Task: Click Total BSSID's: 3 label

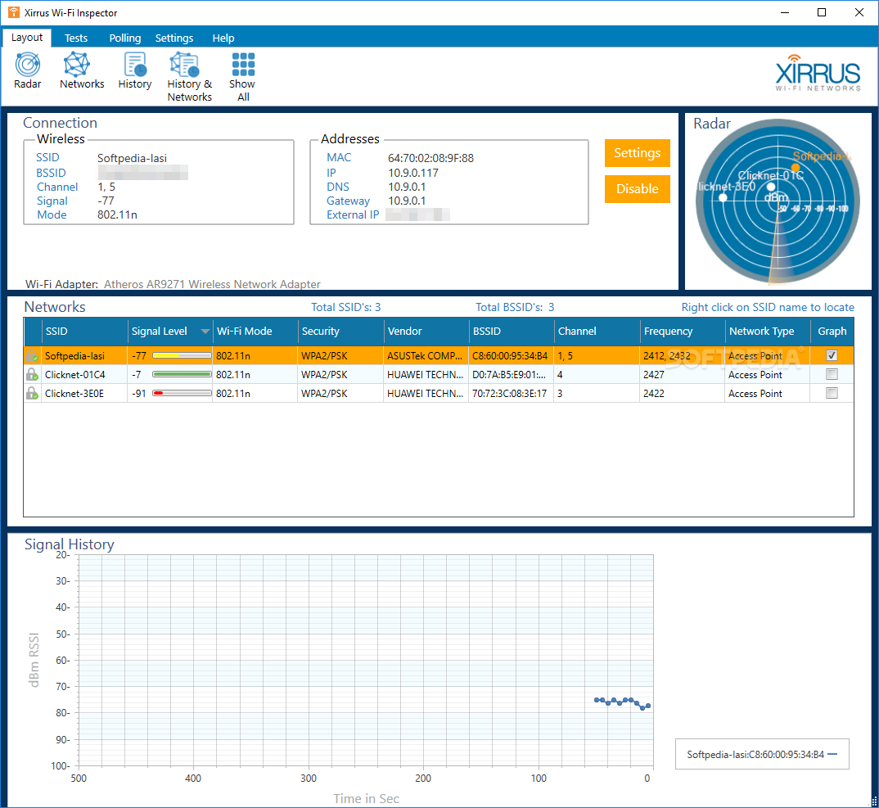Action: [515, 307]
